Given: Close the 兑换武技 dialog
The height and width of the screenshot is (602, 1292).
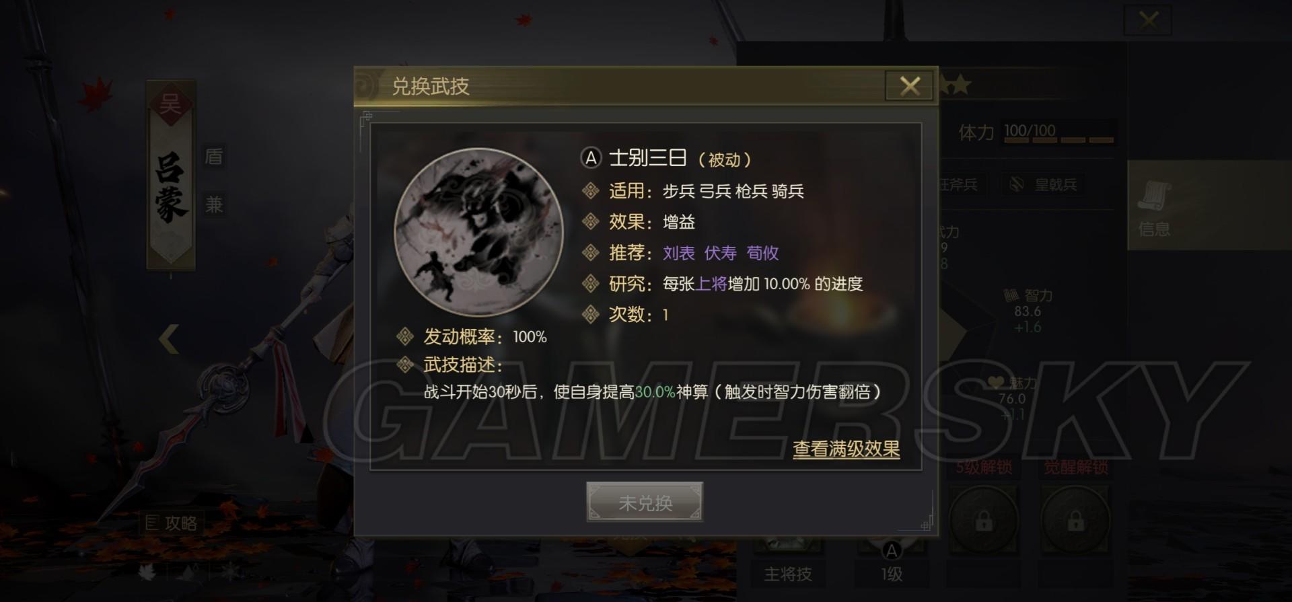Looking at the screenshot, I should pos(910,86).
